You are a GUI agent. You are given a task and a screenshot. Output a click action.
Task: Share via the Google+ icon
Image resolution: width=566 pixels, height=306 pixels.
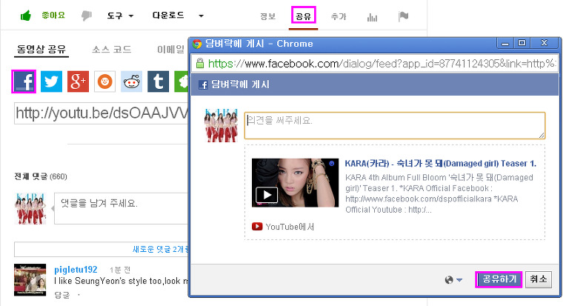pyautogui.click(x=78, y=82)
